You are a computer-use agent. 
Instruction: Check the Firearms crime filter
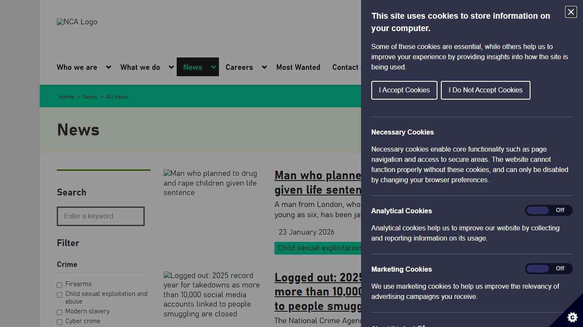click(59, 285)
